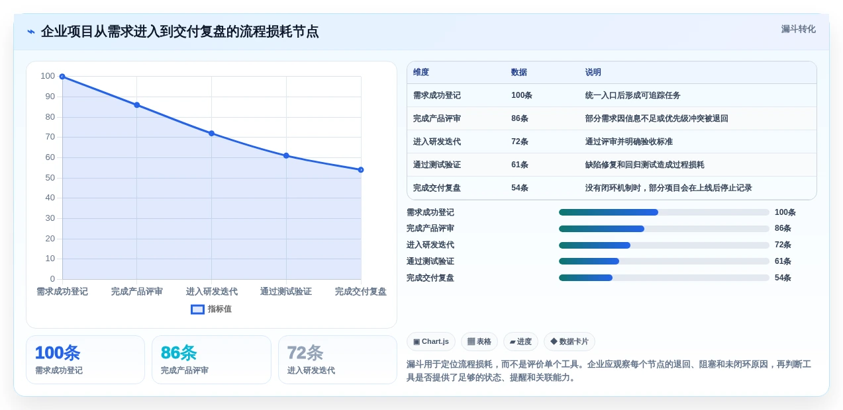Click the 通过测试验证 progress bar
843x410 pixels.
[664, 261]
